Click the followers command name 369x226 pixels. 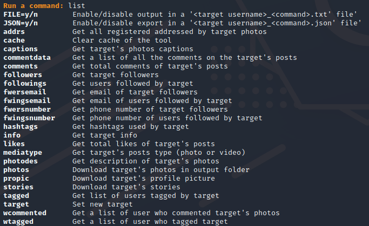click(23, 75)
